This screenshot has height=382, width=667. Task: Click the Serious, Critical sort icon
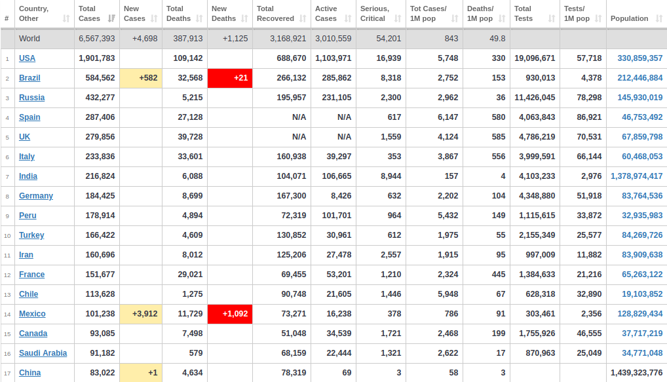pyautogui.click(x=398, y=19)
